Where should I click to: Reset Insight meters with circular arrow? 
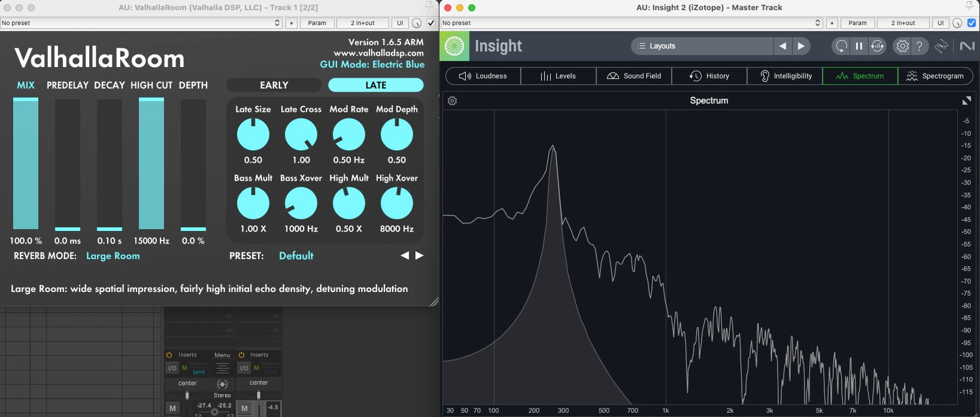841,46
